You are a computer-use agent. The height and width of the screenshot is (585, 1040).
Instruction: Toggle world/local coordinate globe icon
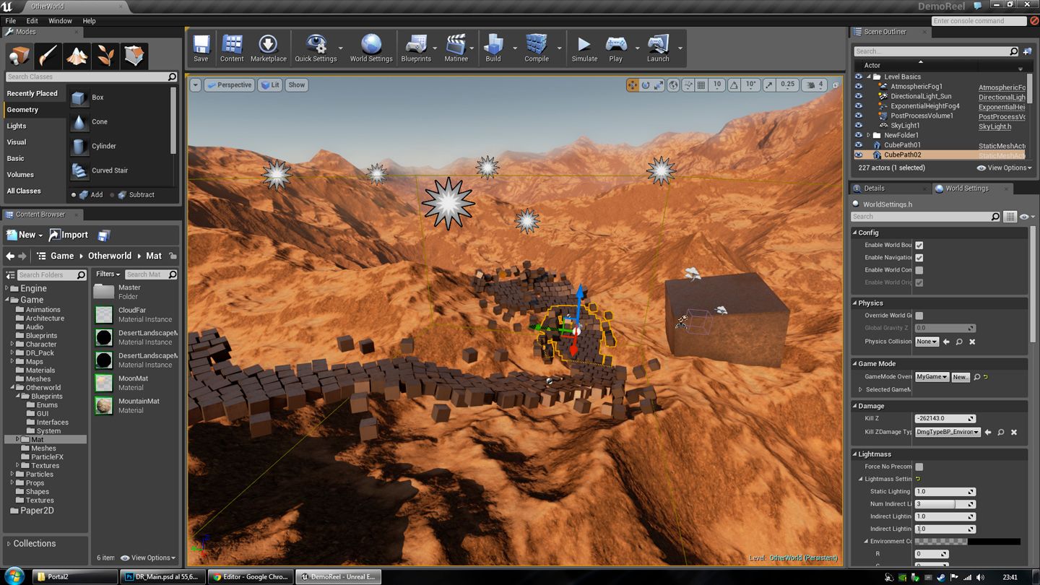coord(673,85)
